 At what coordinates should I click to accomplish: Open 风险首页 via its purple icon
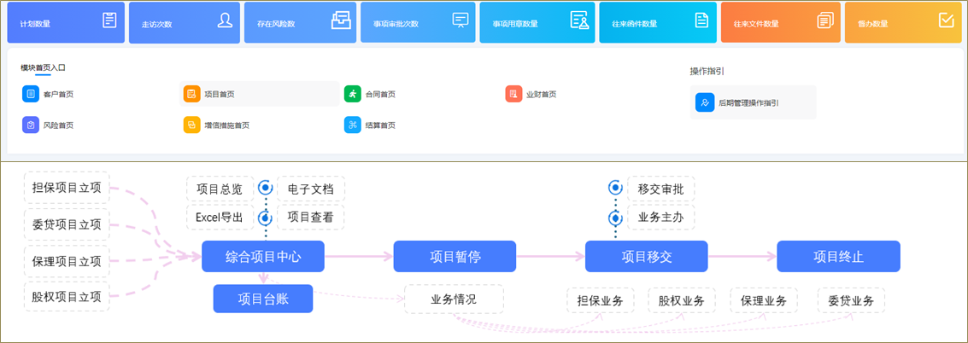click(31, 125)
